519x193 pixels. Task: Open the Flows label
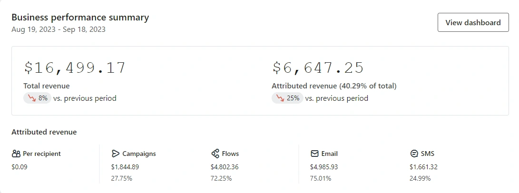(x=230, y=154)
